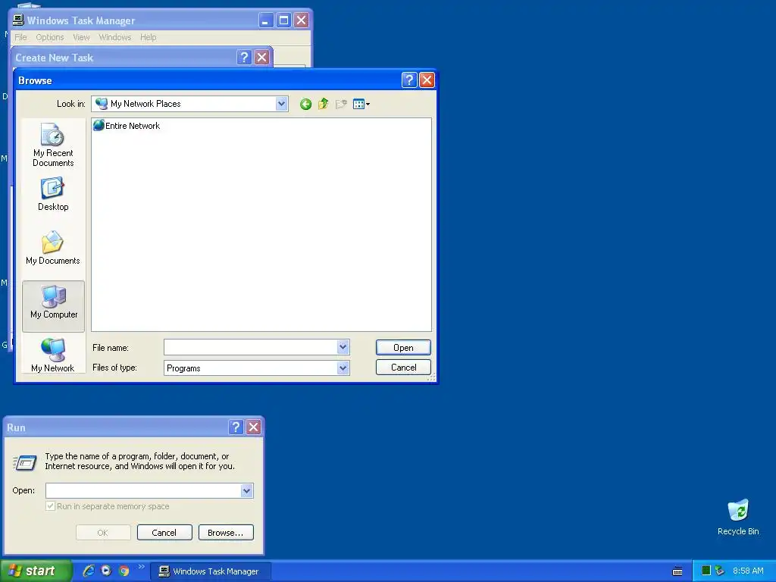Open the Start menu

(36, 571)
